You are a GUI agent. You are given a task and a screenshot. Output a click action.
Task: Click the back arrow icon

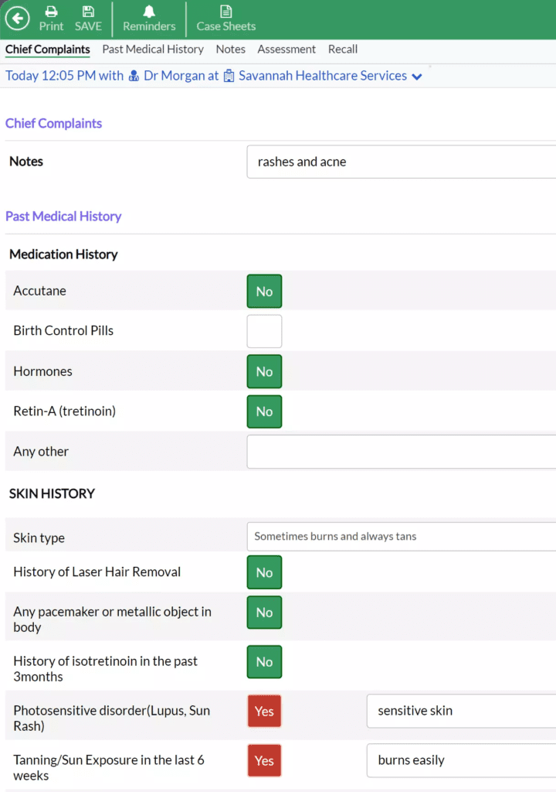17,19
